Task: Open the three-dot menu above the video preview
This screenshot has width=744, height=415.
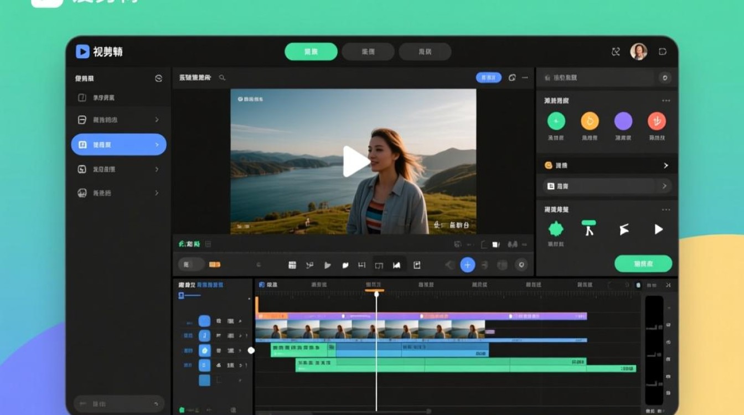Action: [525, 78]
